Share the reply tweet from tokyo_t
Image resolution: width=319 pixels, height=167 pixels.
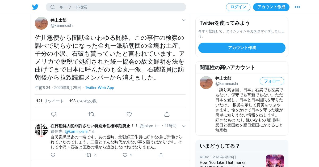[x=161, y=155]
